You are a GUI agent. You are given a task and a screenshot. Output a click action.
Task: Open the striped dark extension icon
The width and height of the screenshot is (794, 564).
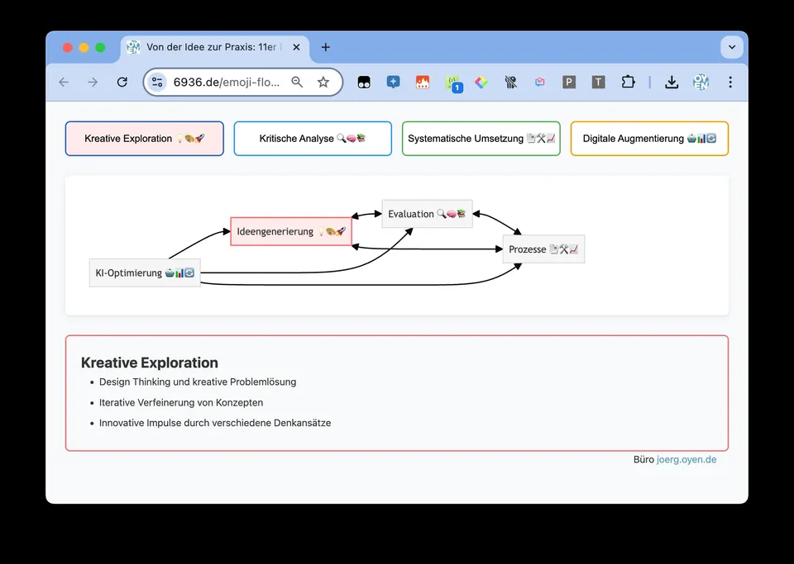click(x=510, y=82)
